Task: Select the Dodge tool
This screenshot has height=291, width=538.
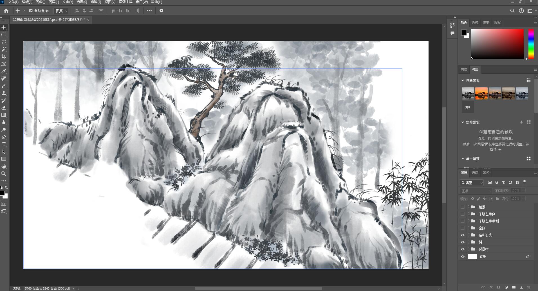Action: pyautogui.click(x=4, y=130)
